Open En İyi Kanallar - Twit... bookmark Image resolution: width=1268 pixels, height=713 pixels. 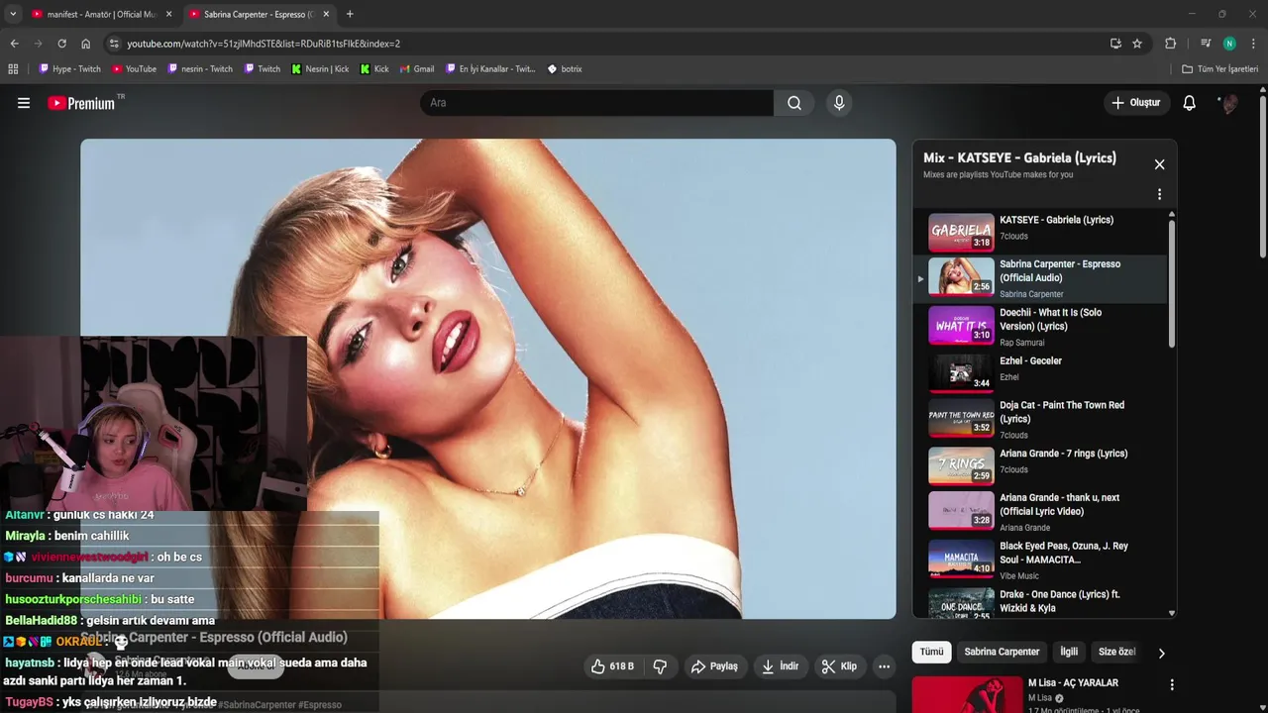point(490,69)
